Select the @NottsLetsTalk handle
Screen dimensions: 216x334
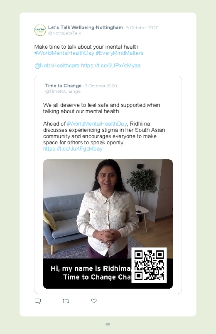(64, 33)
